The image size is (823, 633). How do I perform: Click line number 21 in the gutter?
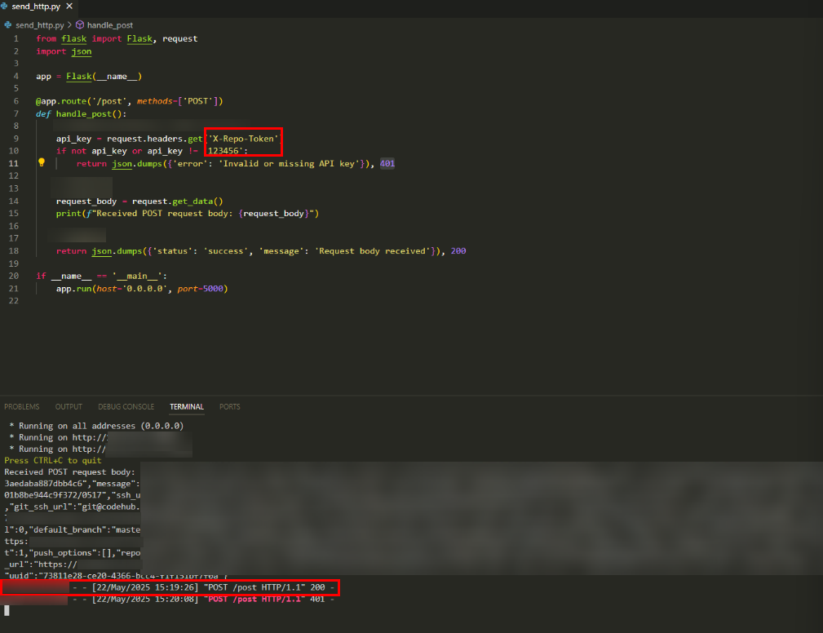[x=14, y=289]
